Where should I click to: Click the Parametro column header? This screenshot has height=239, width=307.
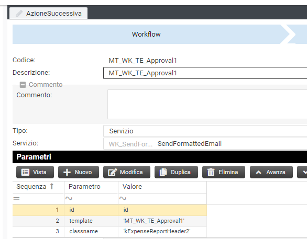84,187
